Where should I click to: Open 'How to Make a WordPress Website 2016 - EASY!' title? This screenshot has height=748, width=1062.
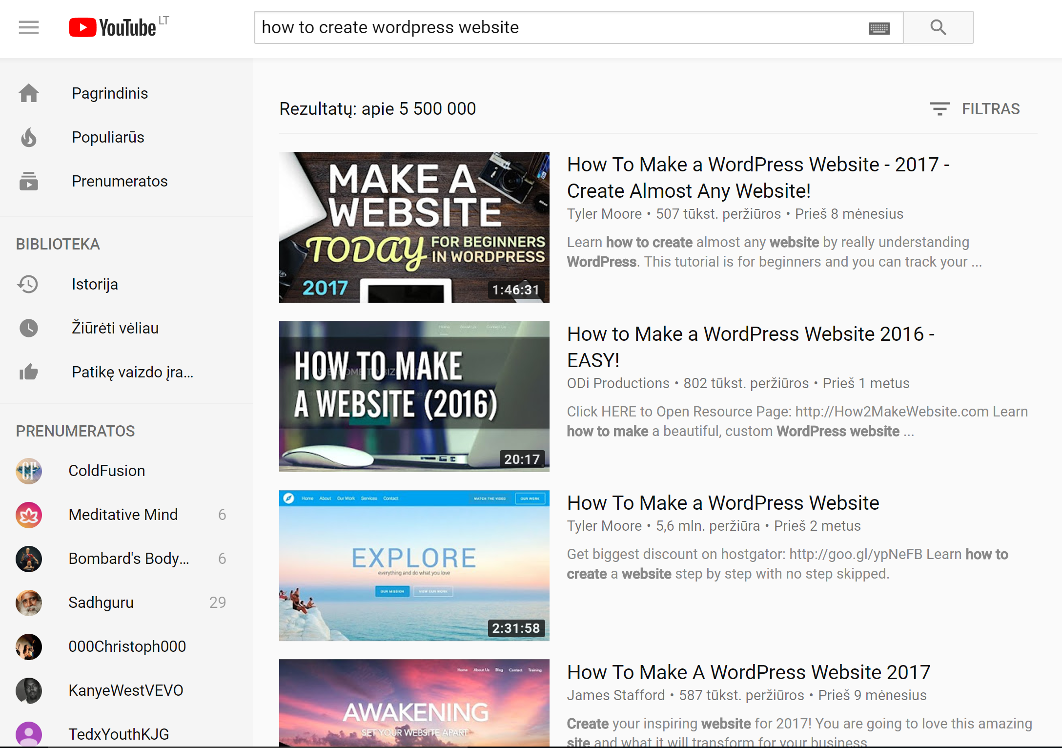pyautogui.click(x=751, y=347)
